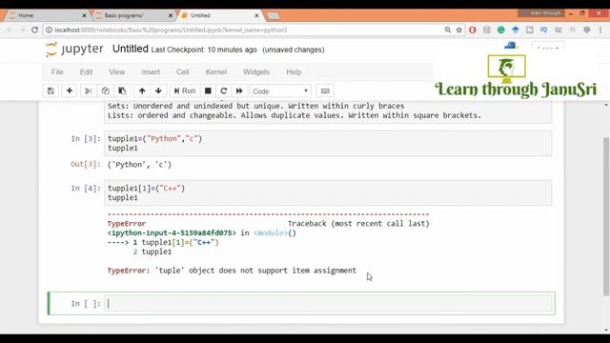Reload the page in the browser
Image resolution: width=610 pixels, height=343 pixels.
tap(34, 30)
